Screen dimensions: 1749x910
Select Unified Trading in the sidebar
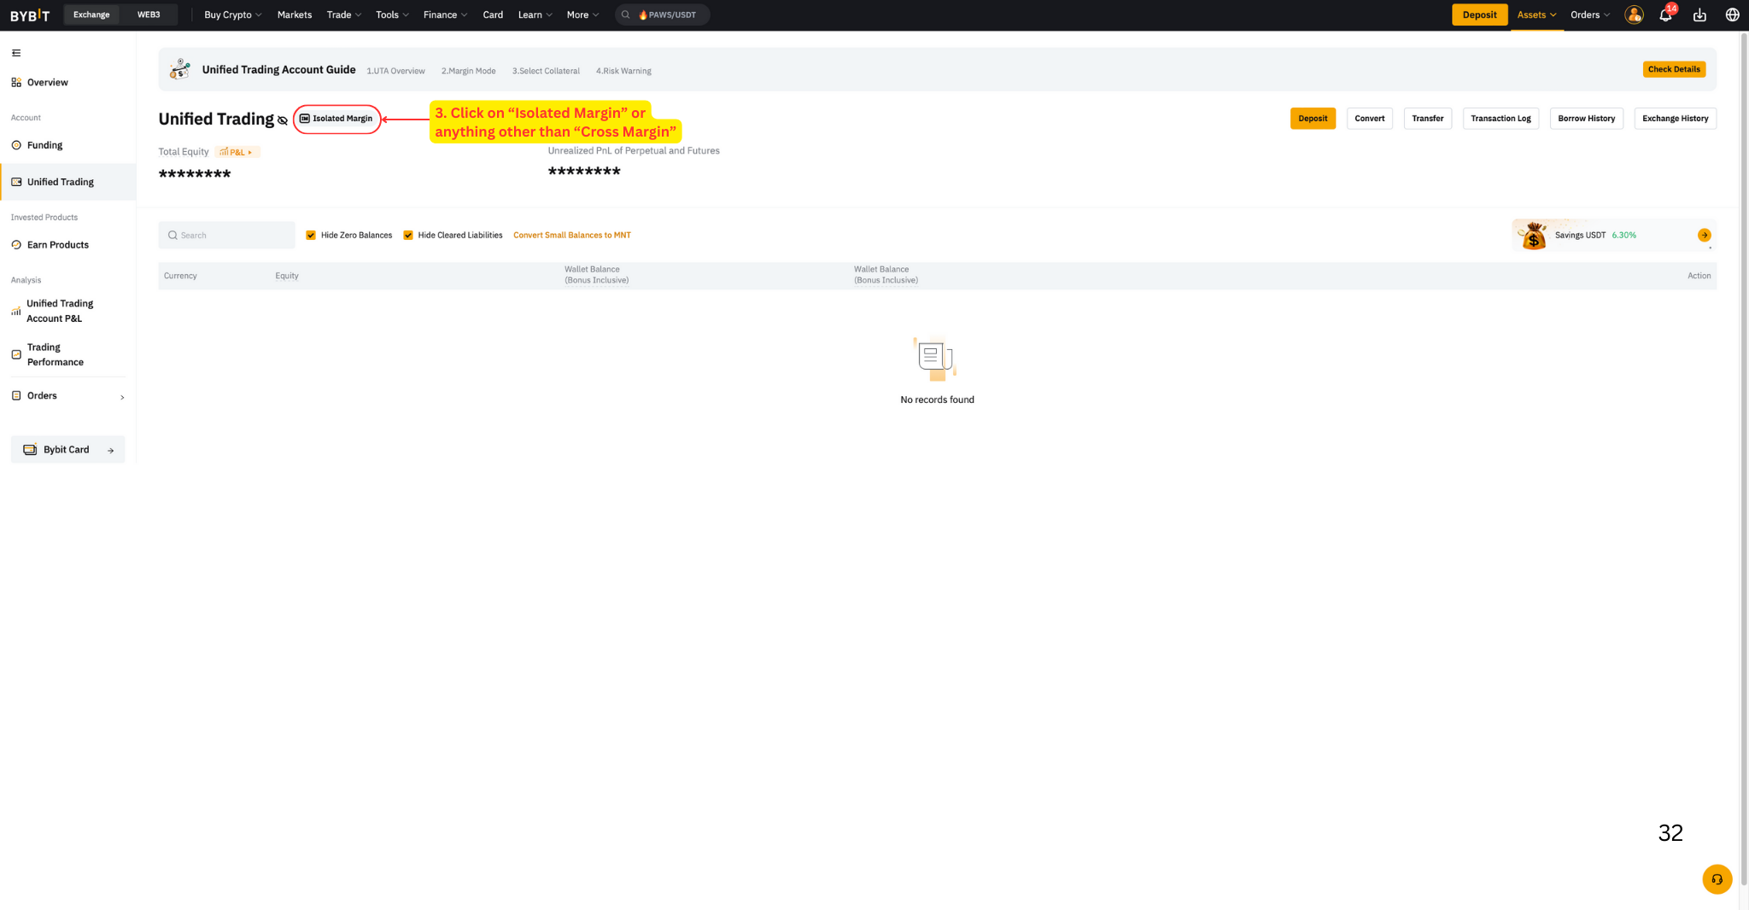[x=67, y=182]
